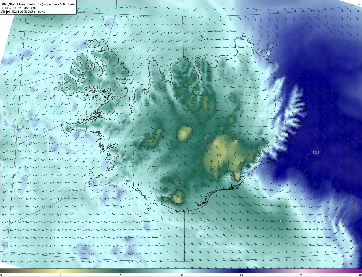Click the 2.2 value on the central glacier
Image resolution: width=362 pixels, height=277 pixels.
tap(184, 135)
